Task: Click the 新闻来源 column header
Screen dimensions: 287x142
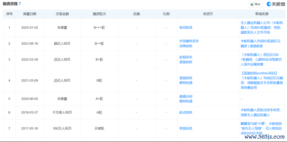Action: point(262,14)
